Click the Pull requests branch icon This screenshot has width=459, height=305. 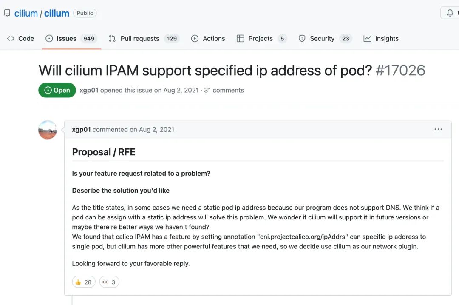[x=112, y=38]
